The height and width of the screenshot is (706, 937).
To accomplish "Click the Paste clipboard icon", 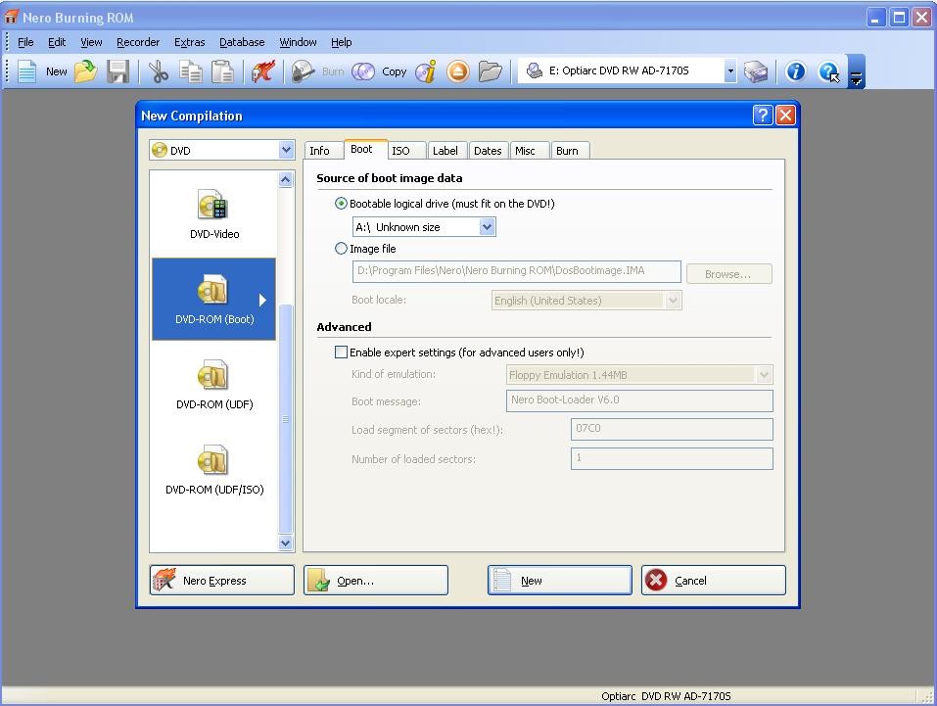I will 222,71.
